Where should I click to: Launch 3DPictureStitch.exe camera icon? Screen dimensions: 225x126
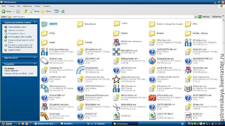pyautogui.click(x=152, y=98)
